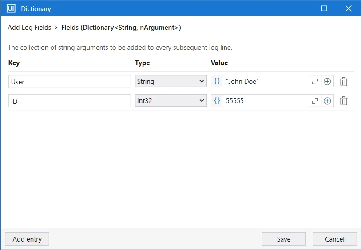Click the UiPath logo in title bar
Screen dimensions: 361x250
(x=11, y=8)
